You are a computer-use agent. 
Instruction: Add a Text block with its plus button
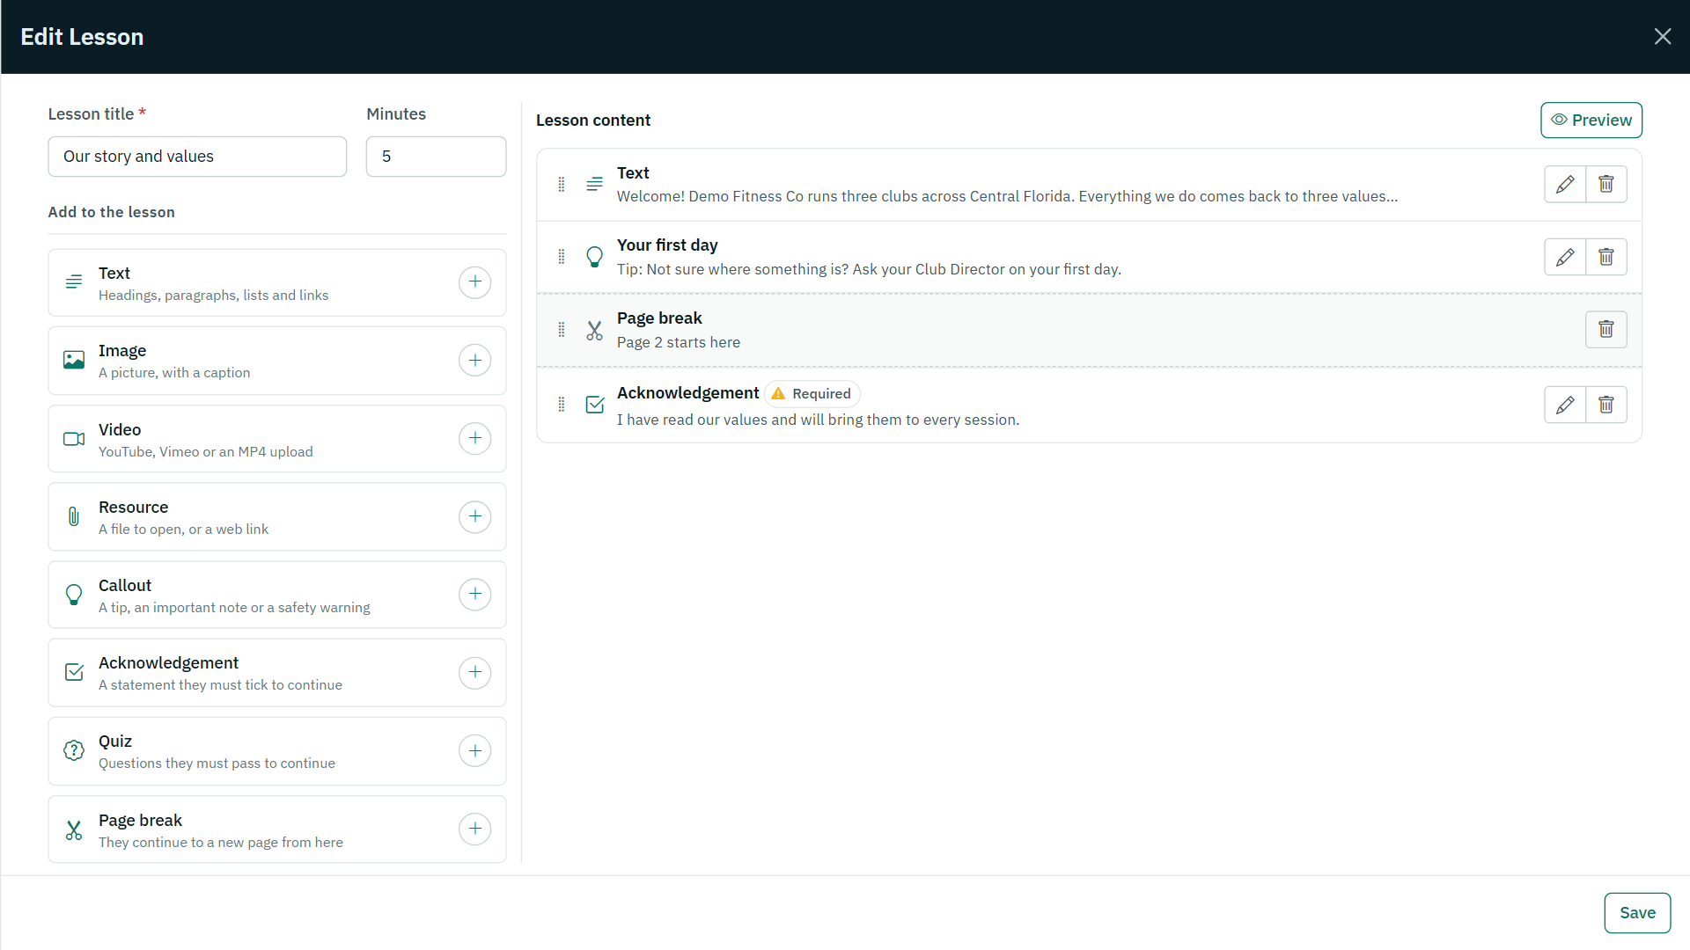coord(474,281)
